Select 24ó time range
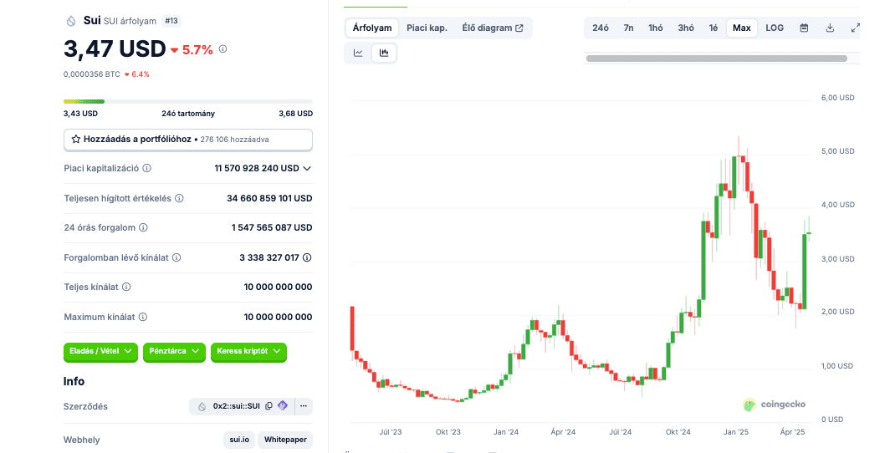Image resolution: width=890 pixels, height=453 pixels. [x=601, y=28]
